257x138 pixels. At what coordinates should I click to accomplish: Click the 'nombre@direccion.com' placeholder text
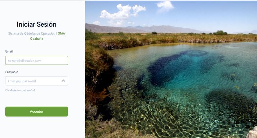24,61
